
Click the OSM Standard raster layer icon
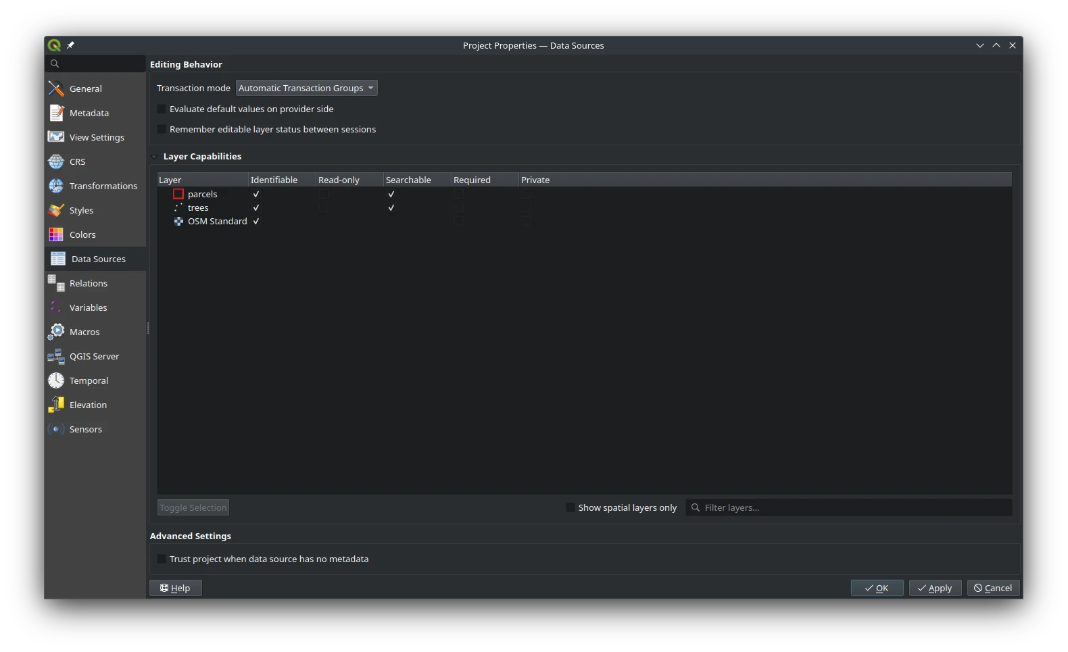[178, 221]
